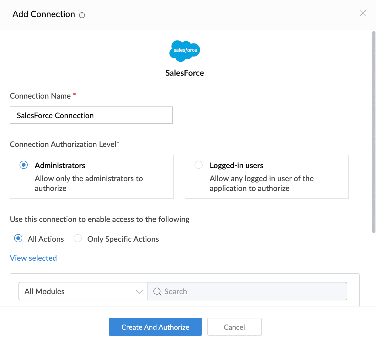The width and height of the screenshot is (376, 346).
Task: Click the info icon beside Add Connection
Action: pyautogui.click(x=82, y=15)
